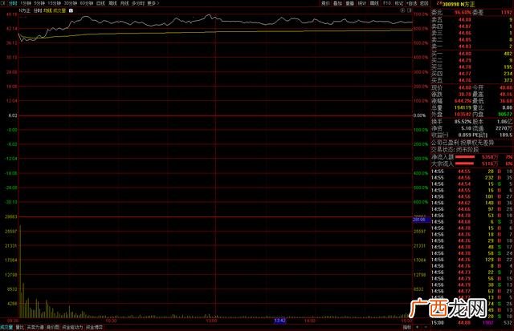Click the circular plus icon above chart
Screen dimensions: 514x331
coord(402,10)
